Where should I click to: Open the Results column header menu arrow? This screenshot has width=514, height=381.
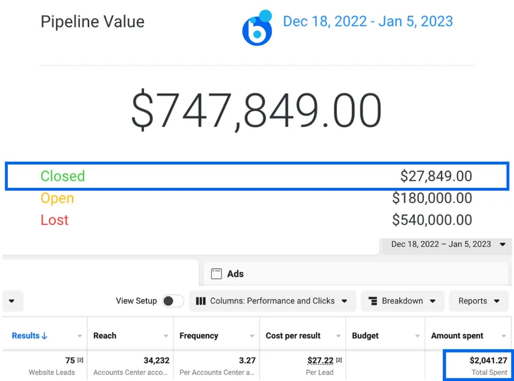[x=80, y=336]
